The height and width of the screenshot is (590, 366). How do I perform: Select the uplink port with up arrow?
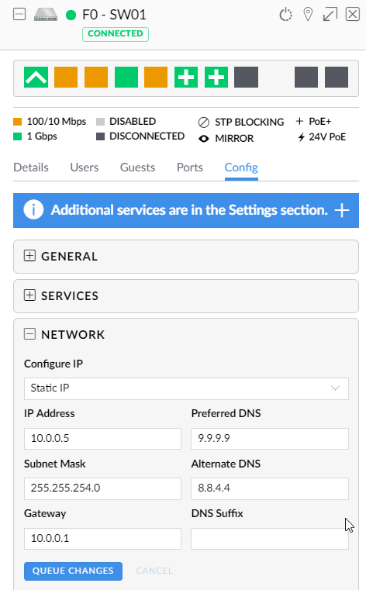(x=36, y=77)
